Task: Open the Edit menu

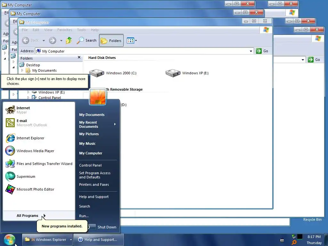Action: tap(36, 30)
